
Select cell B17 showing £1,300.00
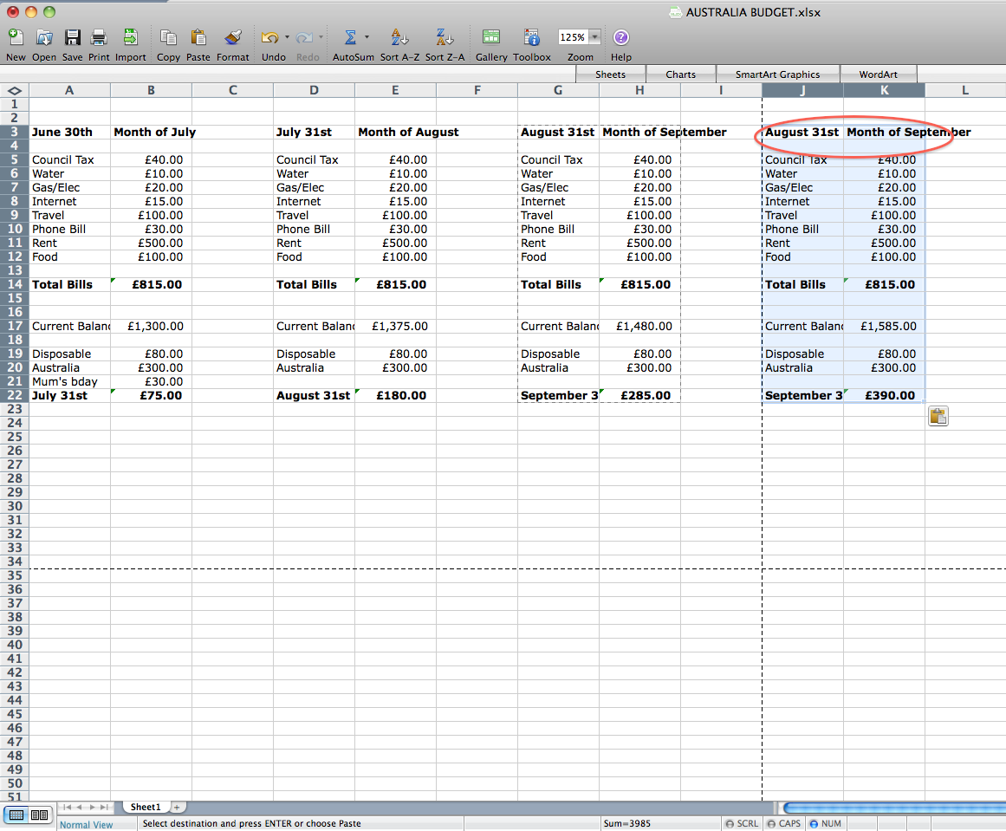pos(151,326)
